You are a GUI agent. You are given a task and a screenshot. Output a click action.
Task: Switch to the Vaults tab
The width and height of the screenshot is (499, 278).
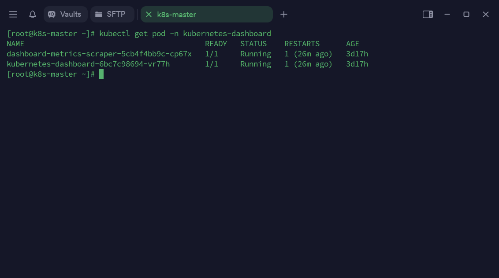click(x=65, y=15)
